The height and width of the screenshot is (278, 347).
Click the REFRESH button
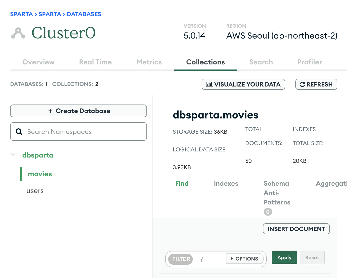pos(316,84)
